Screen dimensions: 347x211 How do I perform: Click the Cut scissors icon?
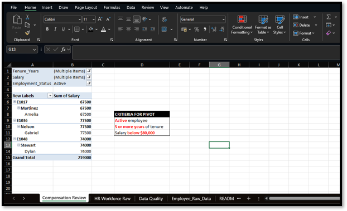[x=27, y=17]
